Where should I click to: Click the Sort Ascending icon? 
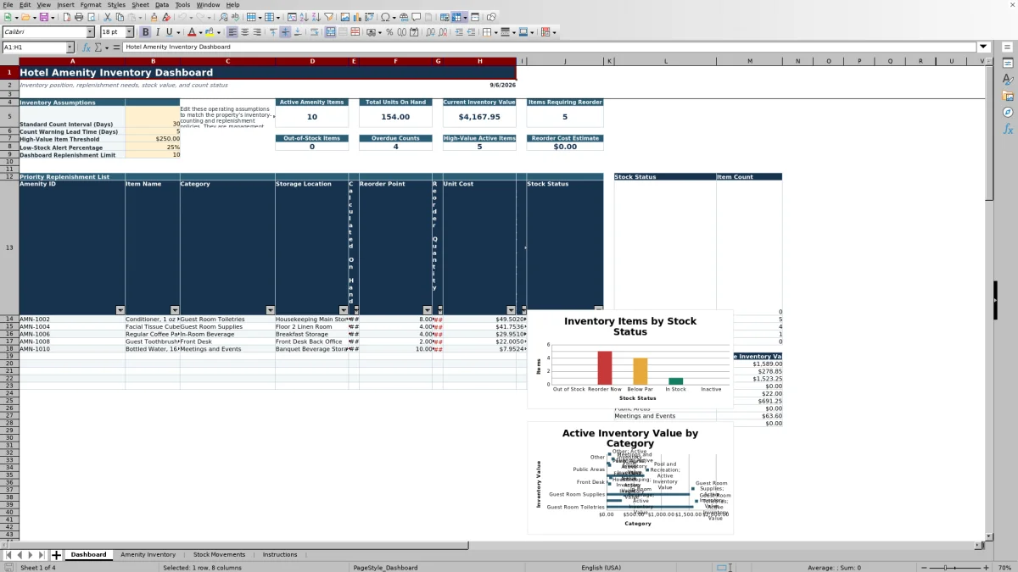(304, 17)
